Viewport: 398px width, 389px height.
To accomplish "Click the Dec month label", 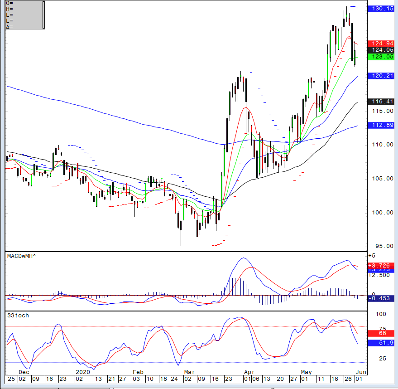I will pos(24,372).
